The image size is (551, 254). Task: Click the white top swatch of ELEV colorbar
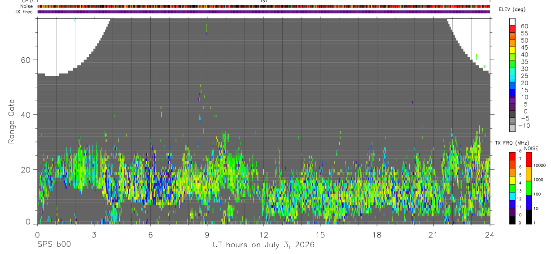tap(512, 21)
